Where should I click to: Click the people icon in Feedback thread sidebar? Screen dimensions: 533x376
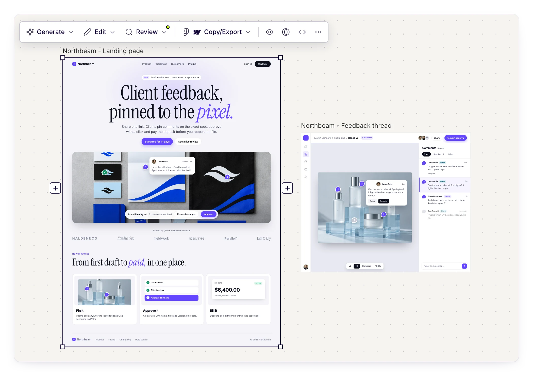(306, 177)
